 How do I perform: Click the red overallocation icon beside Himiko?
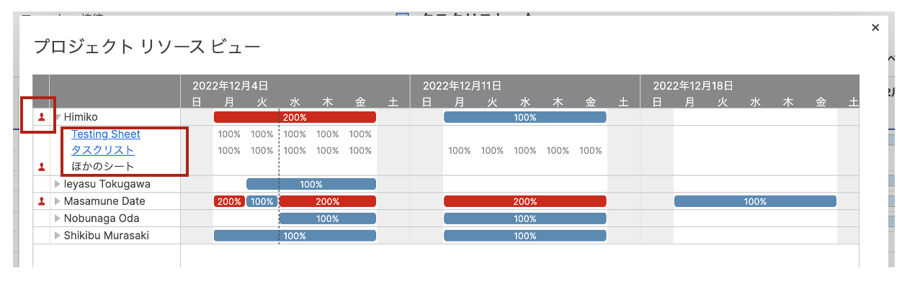click(x=42, y=117)
